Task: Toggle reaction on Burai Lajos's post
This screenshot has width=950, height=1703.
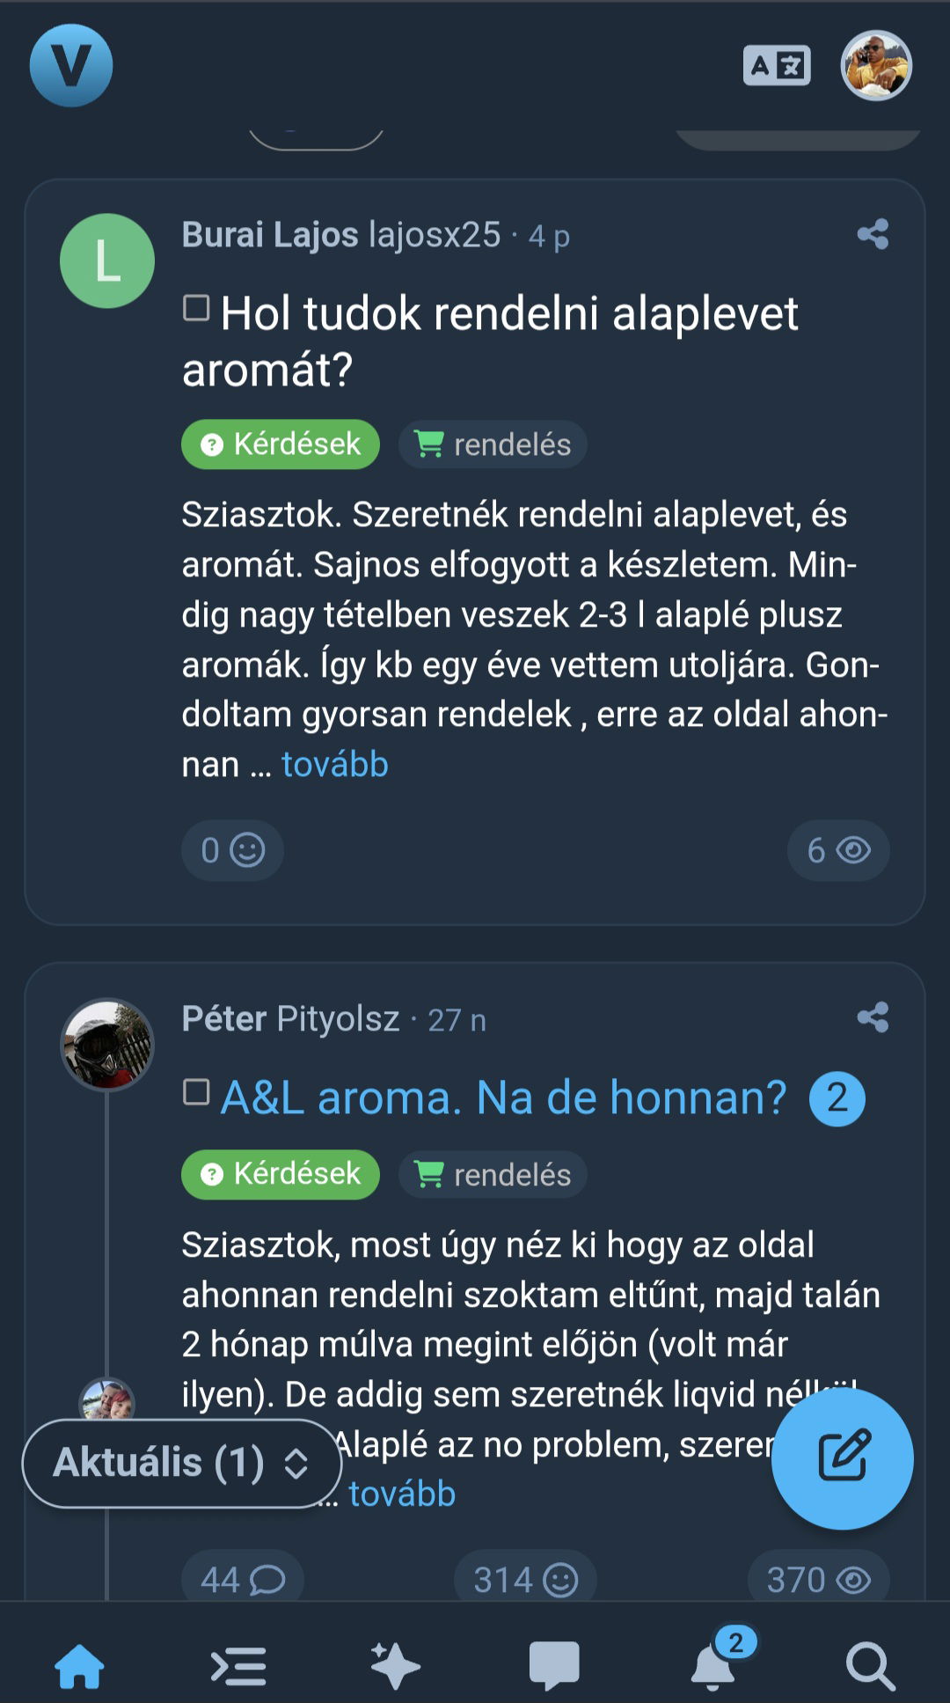Action: click(x=232, y=850)
